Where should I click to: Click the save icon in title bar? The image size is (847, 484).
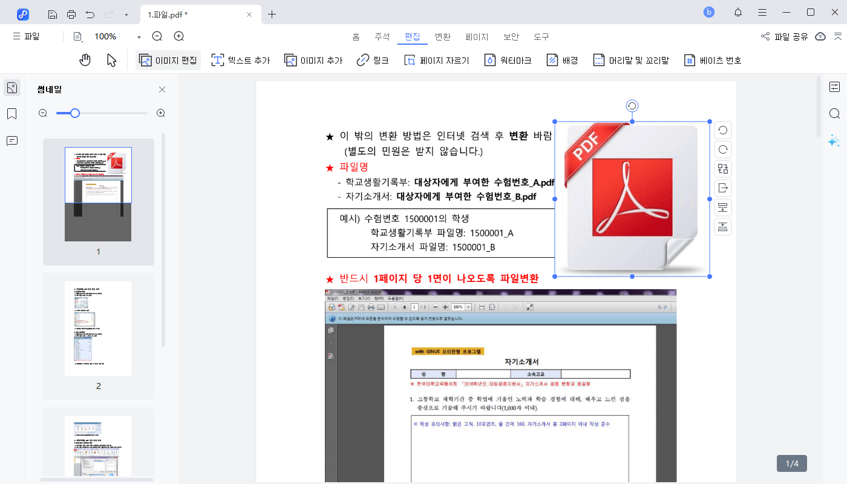coord(53,14)
